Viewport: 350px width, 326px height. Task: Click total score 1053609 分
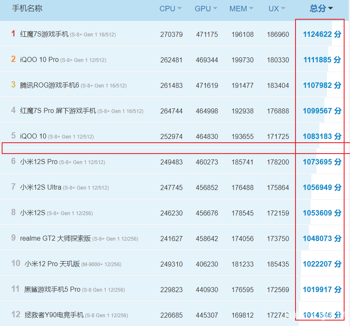click(x=322, y=213)
